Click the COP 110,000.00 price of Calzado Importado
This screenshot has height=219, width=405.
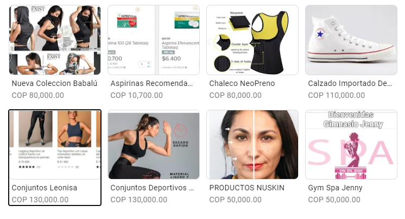point(336,95)
